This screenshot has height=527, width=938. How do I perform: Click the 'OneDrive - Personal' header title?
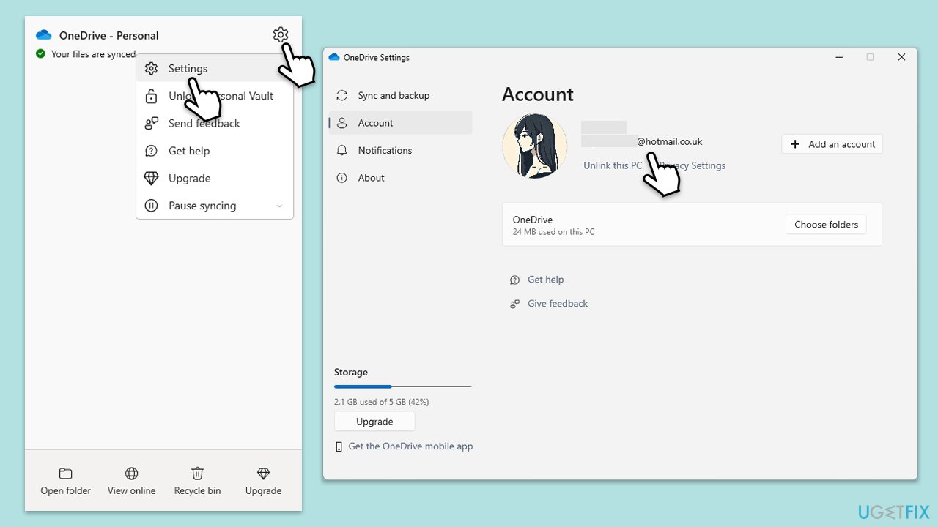click(109, 35)
